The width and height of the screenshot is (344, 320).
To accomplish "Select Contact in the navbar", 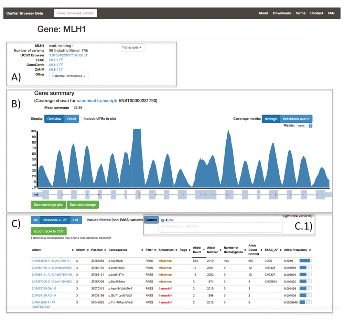I will [x=316, y=13].
